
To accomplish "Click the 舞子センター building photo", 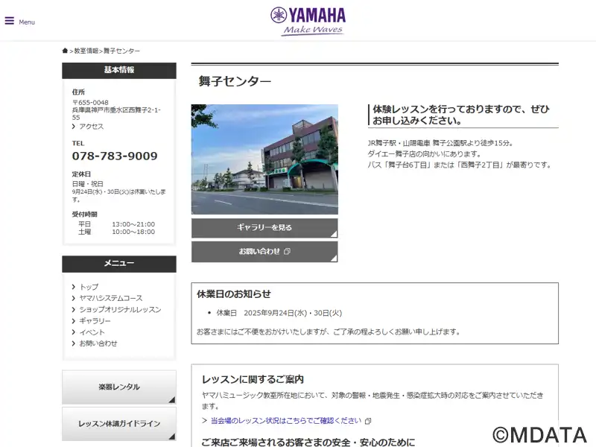I will 264,159.
